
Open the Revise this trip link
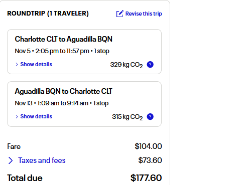point(144,14)
